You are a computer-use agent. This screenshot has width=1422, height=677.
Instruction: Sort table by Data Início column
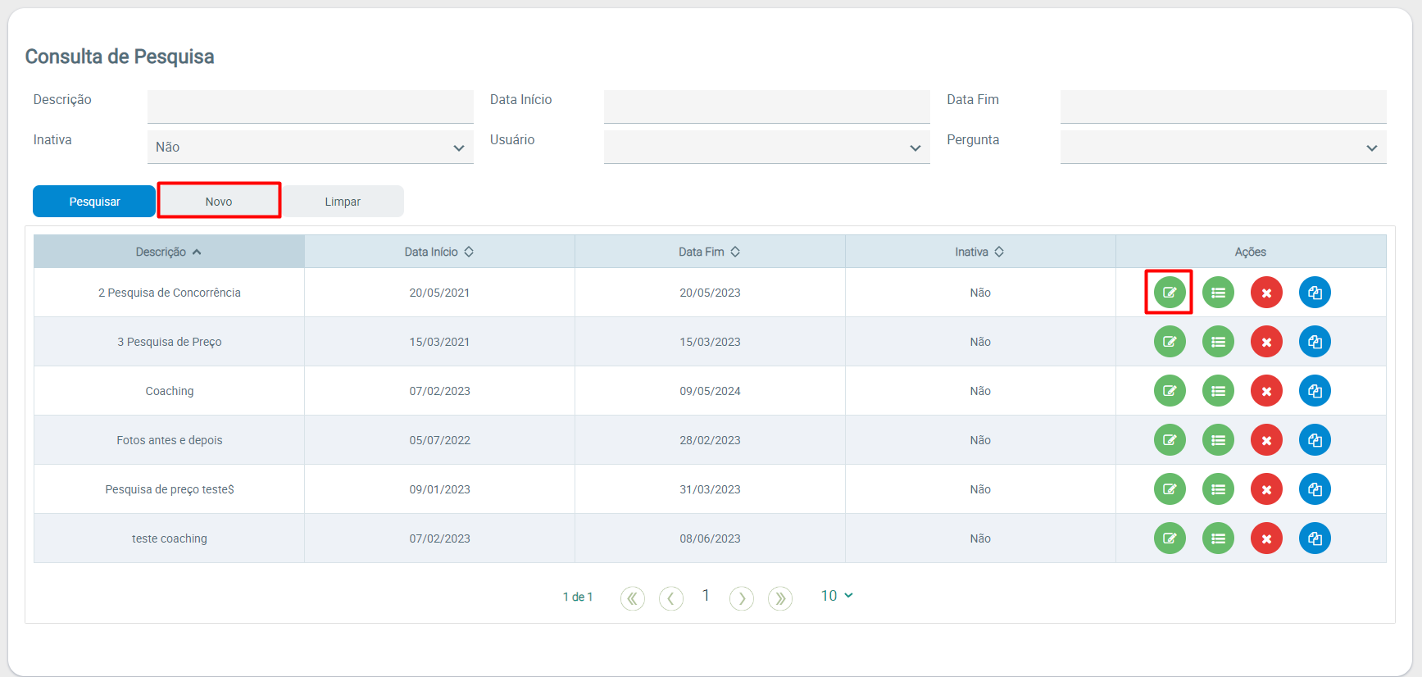point(439,252)
